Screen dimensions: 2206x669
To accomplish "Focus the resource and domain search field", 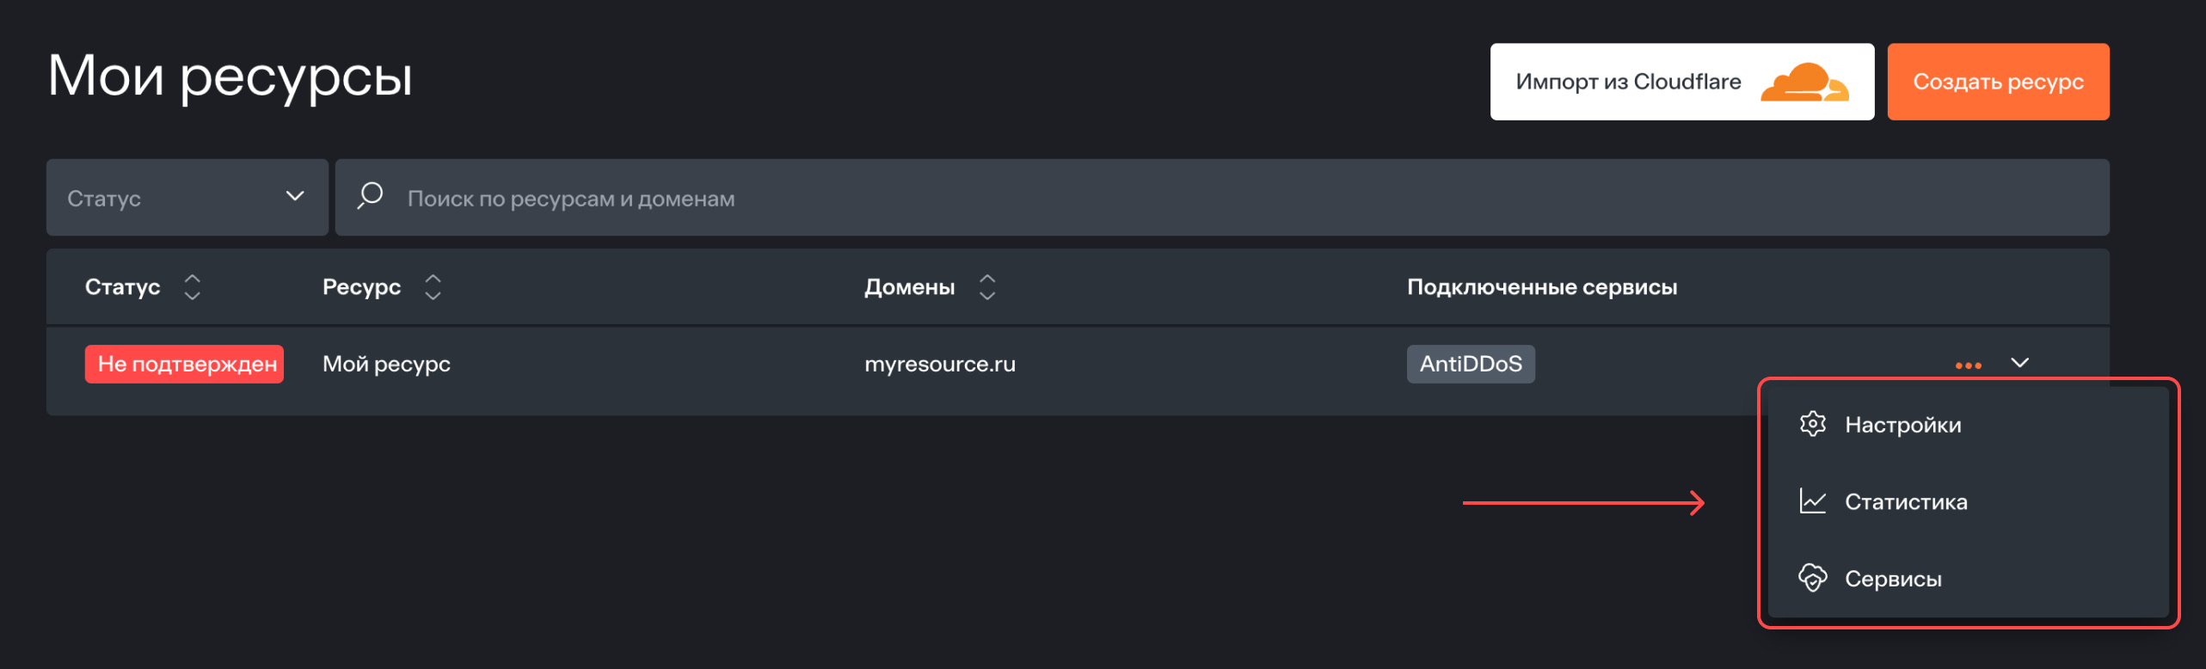I will tap(1204, 198).
